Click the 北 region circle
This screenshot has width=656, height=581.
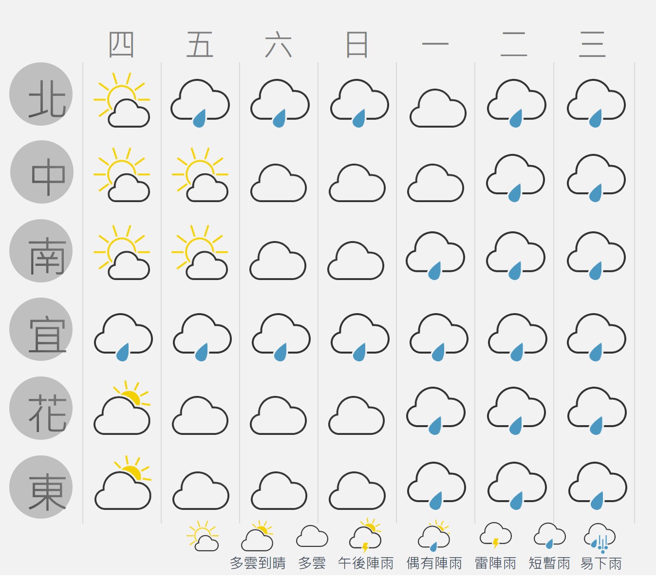coord(41,94)
